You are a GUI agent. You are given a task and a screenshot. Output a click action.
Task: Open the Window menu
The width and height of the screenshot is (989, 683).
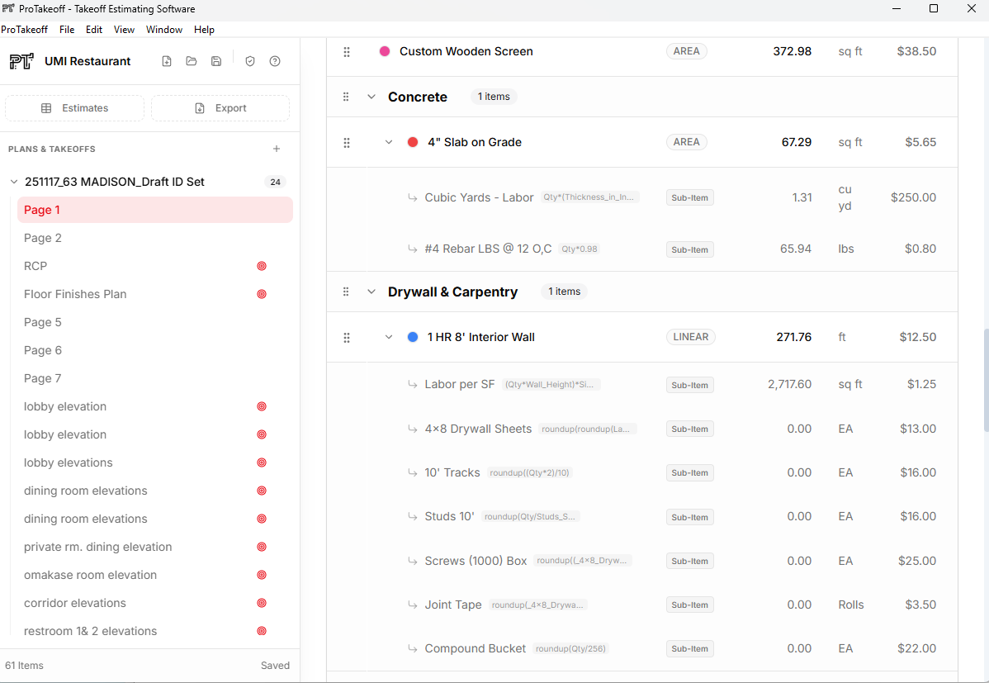(x=164, y=30)
